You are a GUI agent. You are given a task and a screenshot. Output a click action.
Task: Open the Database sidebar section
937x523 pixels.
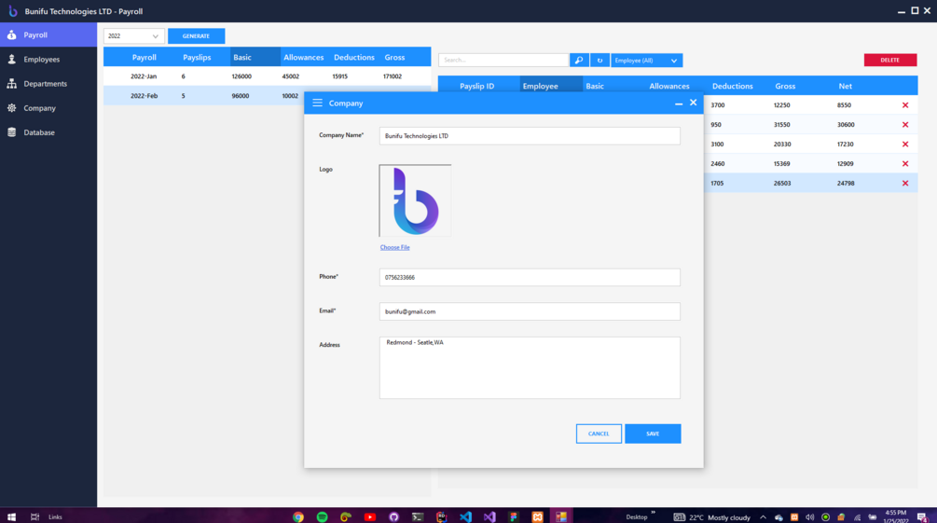tap(48, 132)
